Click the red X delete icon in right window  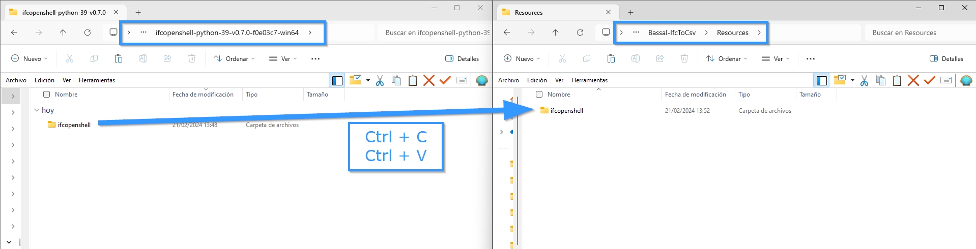[x=913, y=80]
